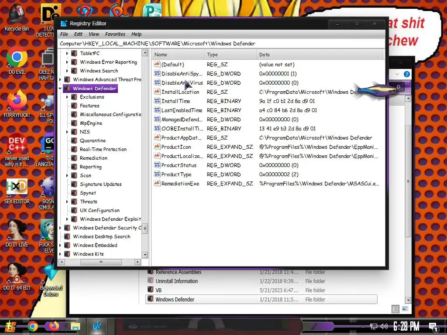Open the SEX EDITOR desktop shortcut
Image resolution: width=447 pixels, height=335 pixels.
click(x=17, y=191)
